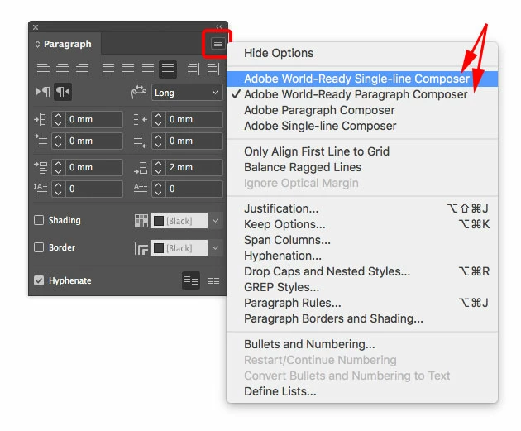This screenshot has width=521, height=431.
Task: Set left-to-right paragraph direction
Action: pos(43,92)
